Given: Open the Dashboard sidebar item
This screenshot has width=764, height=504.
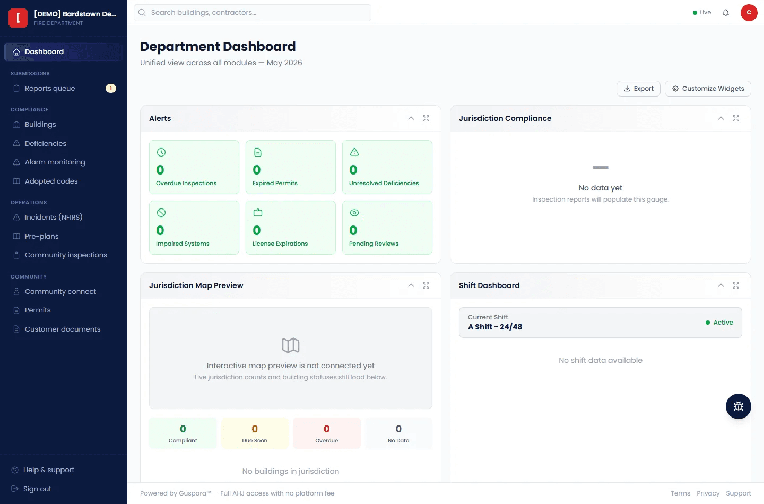Looking at the screenshot, I should pyautogui.click(x=63, y=52).
